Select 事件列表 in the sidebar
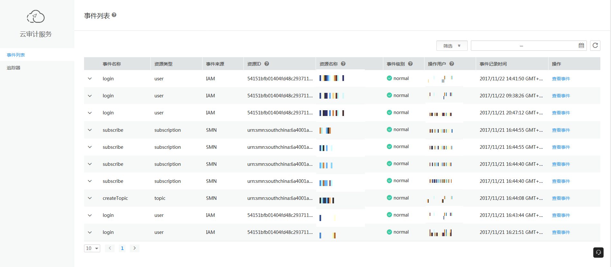 pyautogui.click(x=16, y=55)
